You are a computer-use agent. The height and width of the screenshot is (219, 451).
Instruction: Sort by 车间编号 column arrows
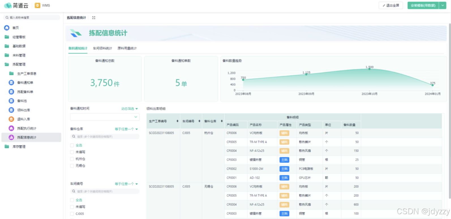point(199,121)
